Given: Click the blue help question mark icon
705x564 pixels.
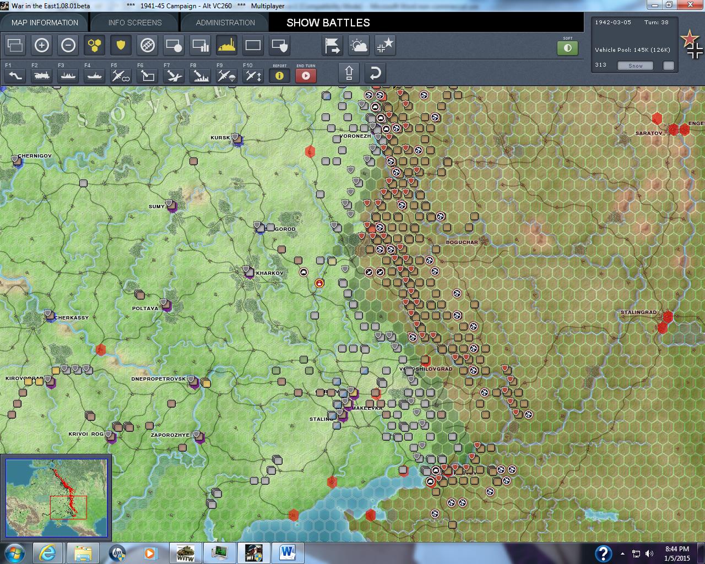Looking at the screenshot, I should pyautogui.click(x=603, y=553).
